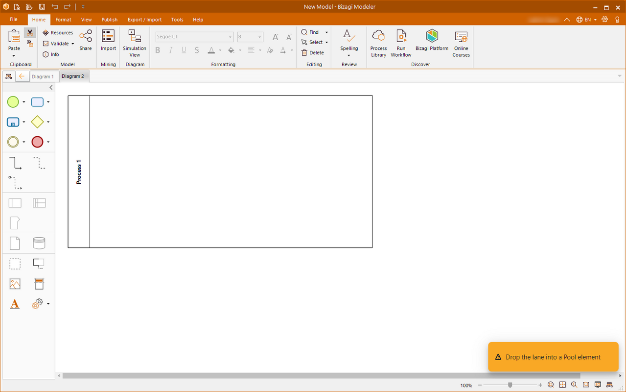Select the Annotation artifact in the palette

pos(39,264)
